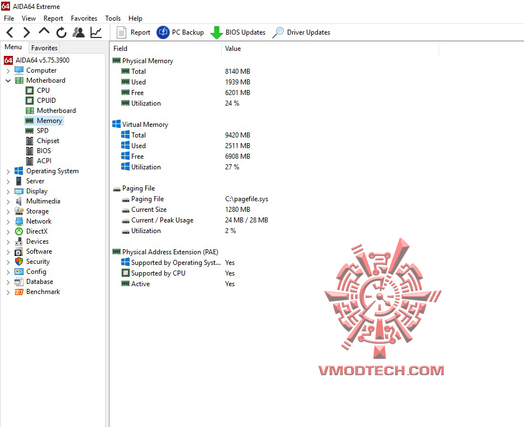Switch to the Favorites tab
Image resolution: width=524 pixels, height=427 pixels.
click(45, 48)
